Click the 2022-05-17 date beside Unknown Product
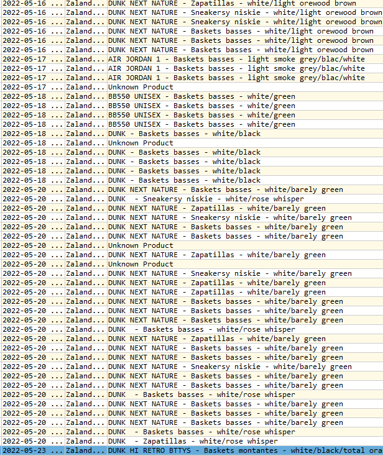Viewport: 383px width, 456px height. point(33,87)
